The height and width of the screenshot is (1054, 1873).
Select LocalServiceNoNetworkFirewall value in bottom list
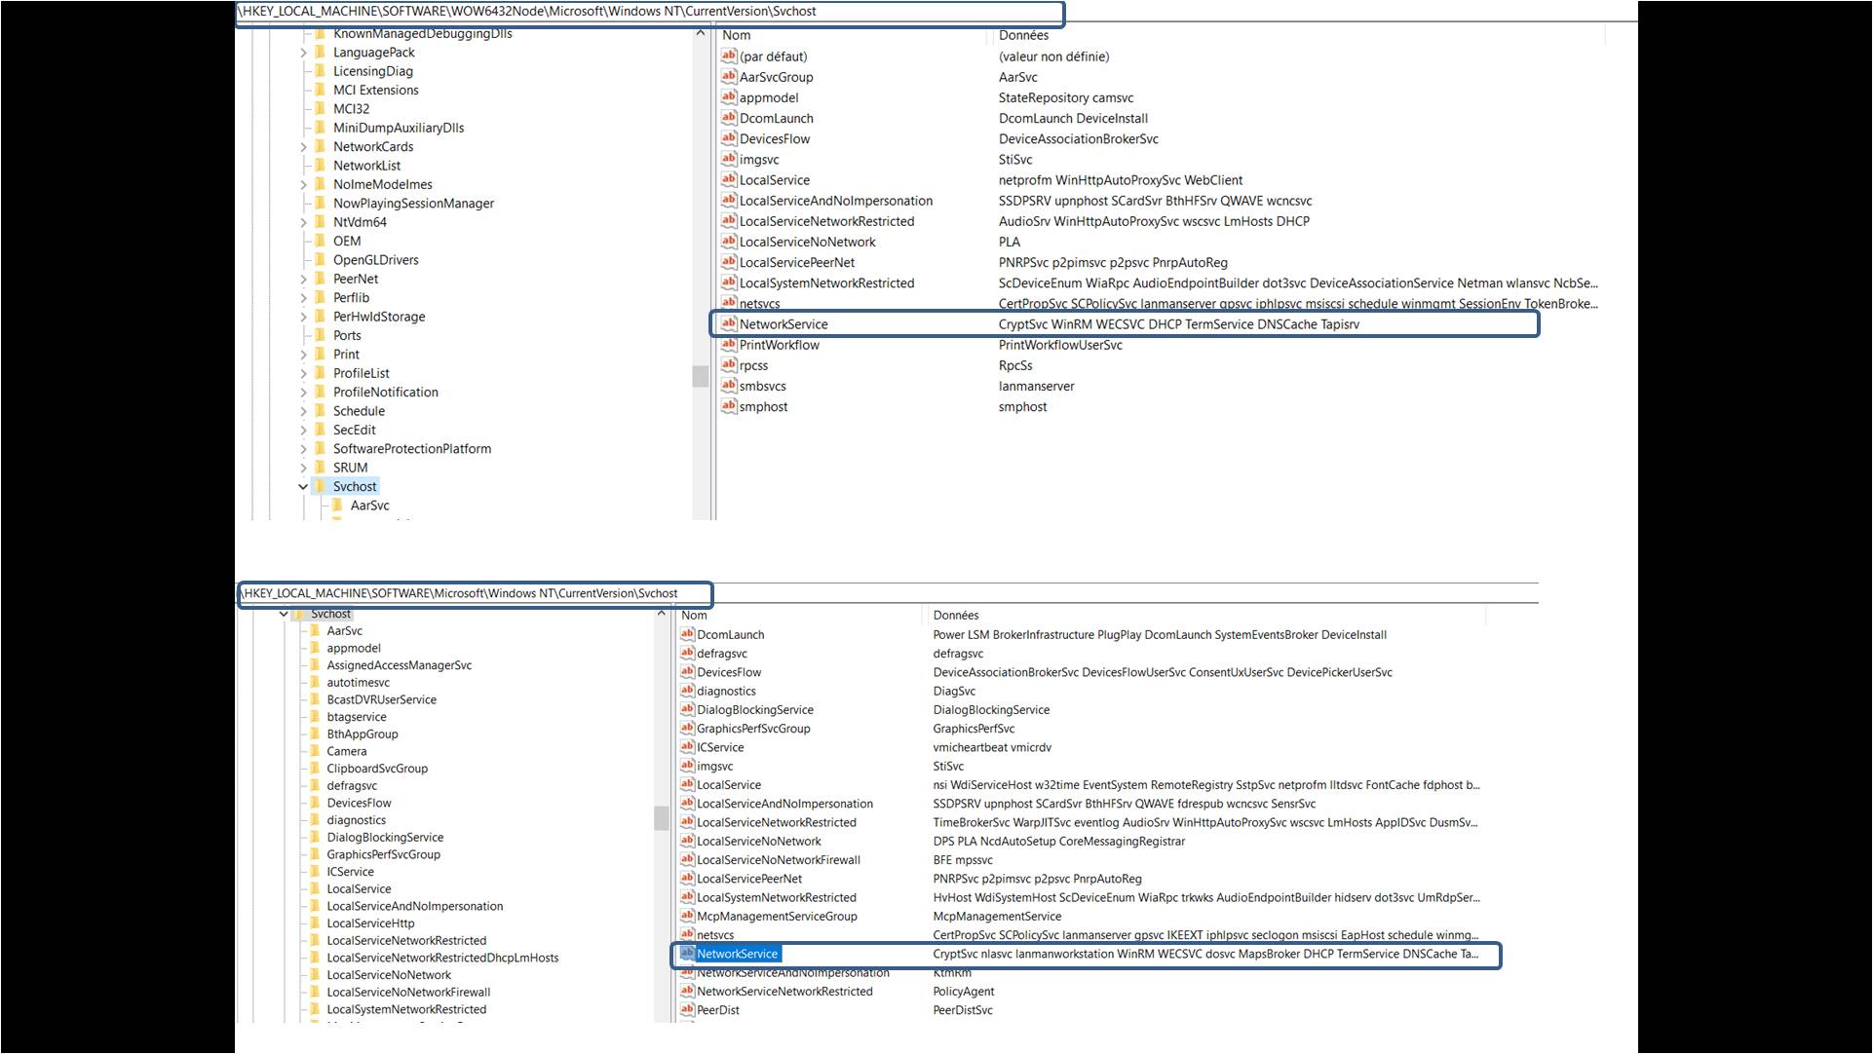[778, 860]
